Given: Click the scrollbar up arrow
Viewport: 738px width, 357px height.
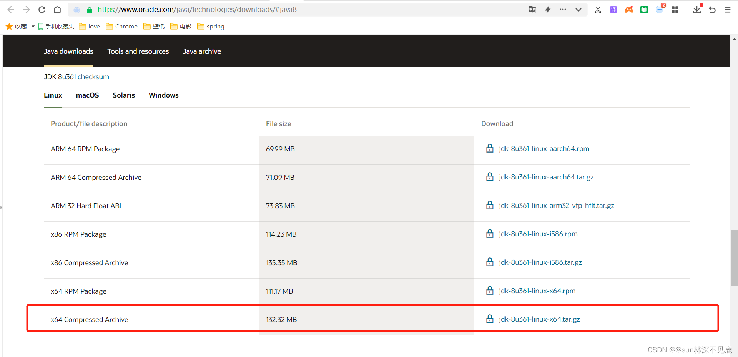Looking at the screenshot, I should tap(734, 39).
